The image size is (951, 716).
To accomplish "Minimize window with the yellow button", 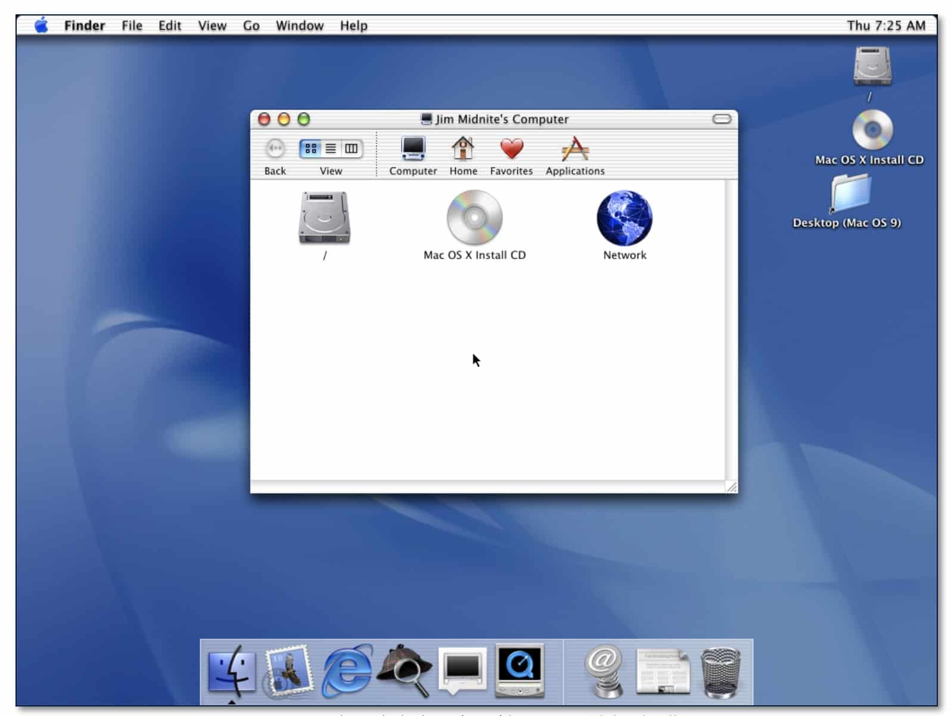I will 284,119.
